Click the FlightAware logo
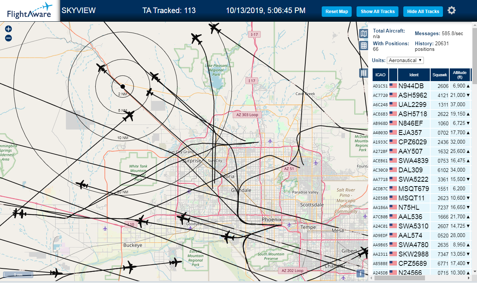The height and width of the screenshot is (283, 477). pyautogui.click(x=30, y=11)
